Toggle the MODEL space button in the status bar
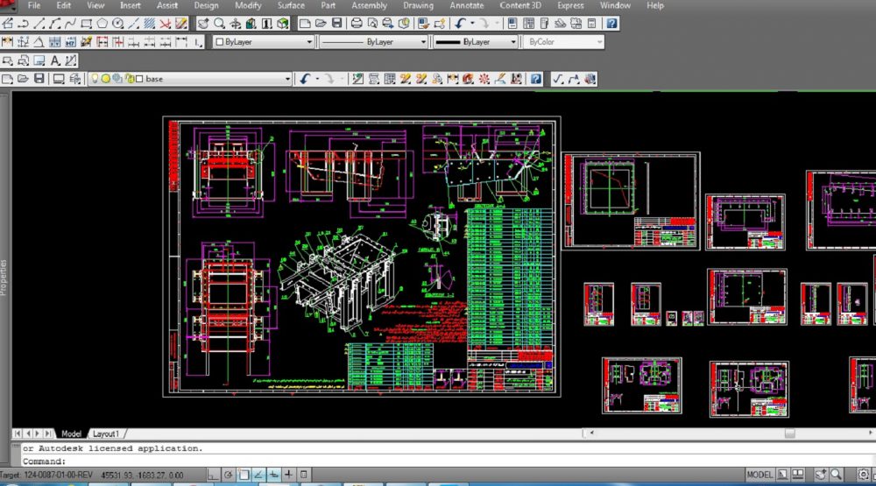This screenshot has width=876, height=486. [758, 475]
